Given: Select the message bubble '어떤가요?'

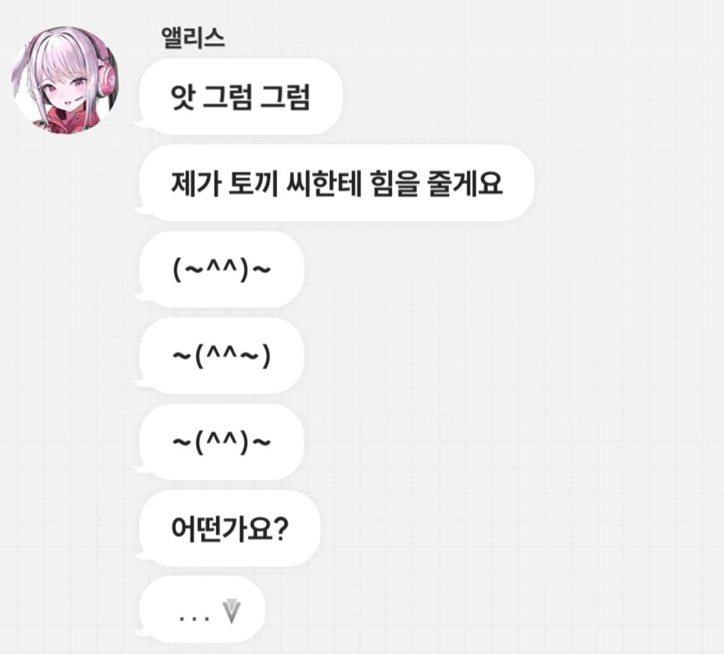Looking at the screenshot, I should pyautogui.click(x=230, y=529).
